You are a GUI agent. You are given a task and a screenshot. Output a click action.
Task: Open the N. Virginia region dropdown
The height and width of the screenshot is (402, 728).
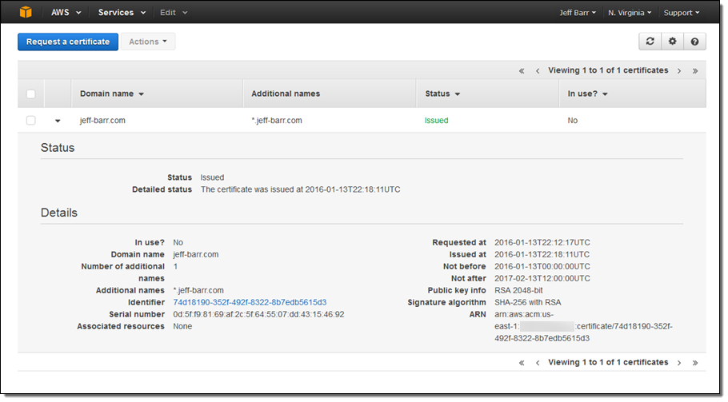[x=629, y=13]
